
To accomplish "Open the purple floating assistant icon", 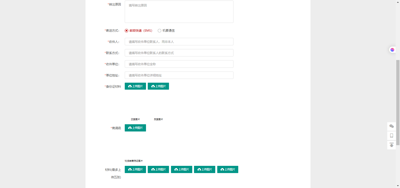I will point(392,50).
